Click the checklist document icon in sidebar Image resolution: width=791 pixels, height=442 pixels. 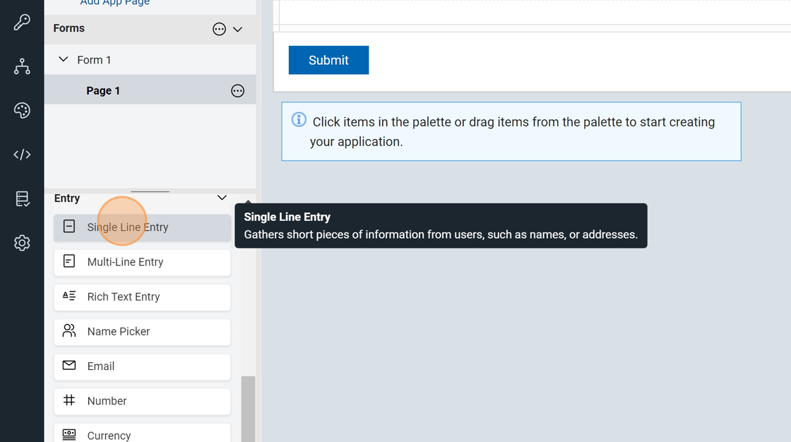pos(22,199)
